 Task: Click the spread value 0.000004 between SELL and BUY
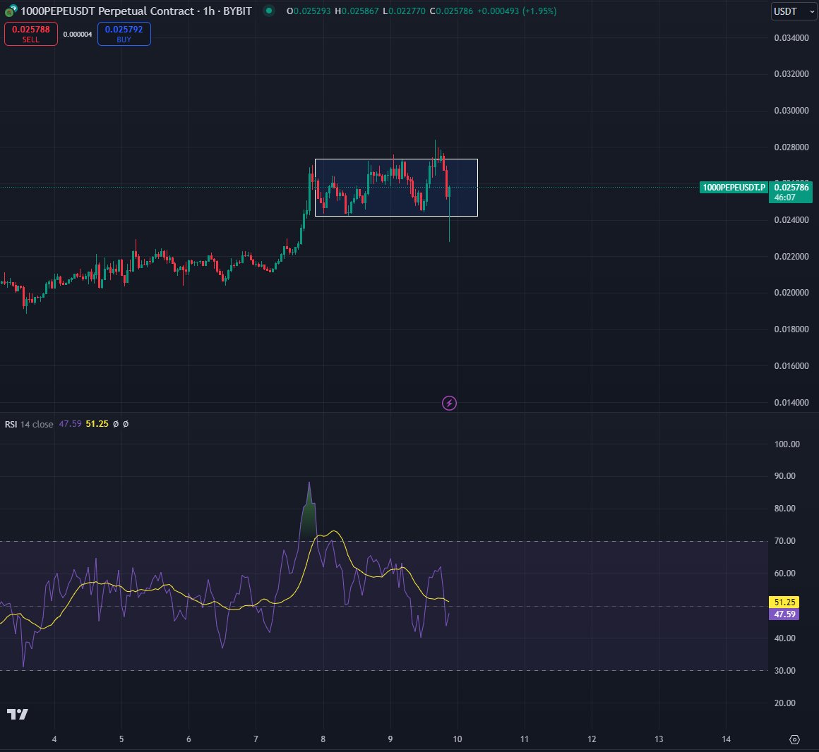(x=78, y=33)
